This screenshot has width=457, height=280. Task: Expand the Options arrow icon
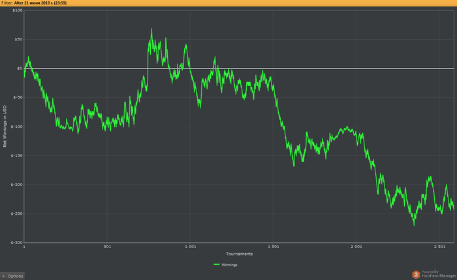pos(3,276)
